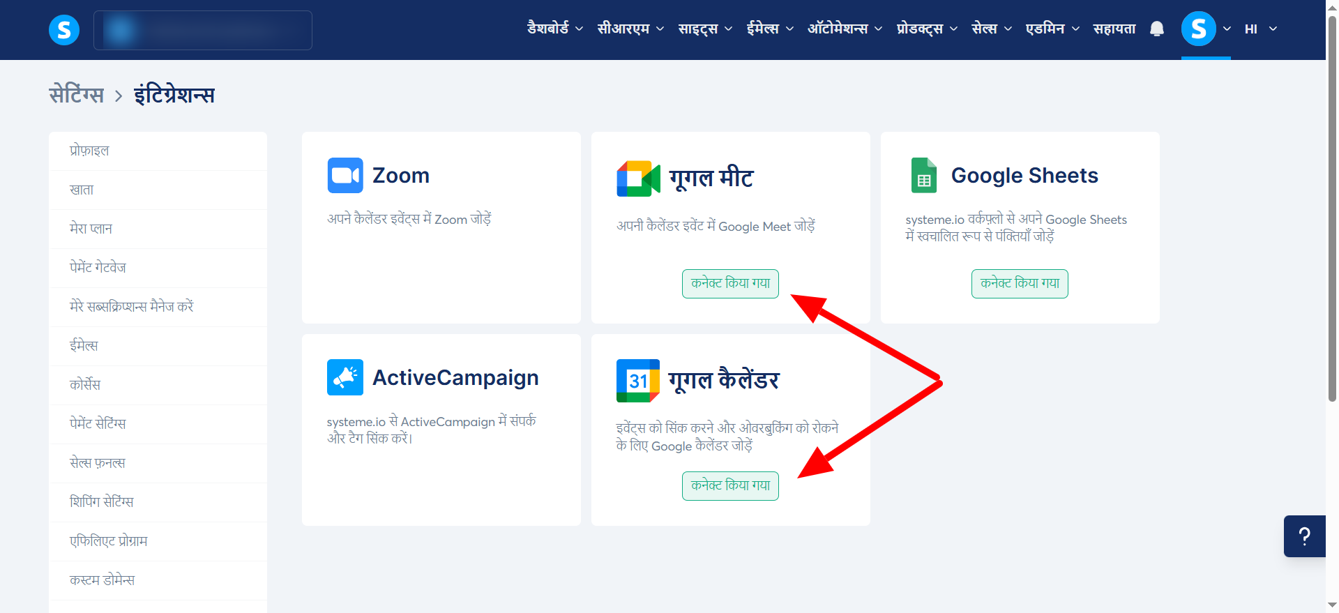Viewport: 1339px width, 613px height.
Task: Expand the एडमिन menu
Action: (x=1052, y=29)
